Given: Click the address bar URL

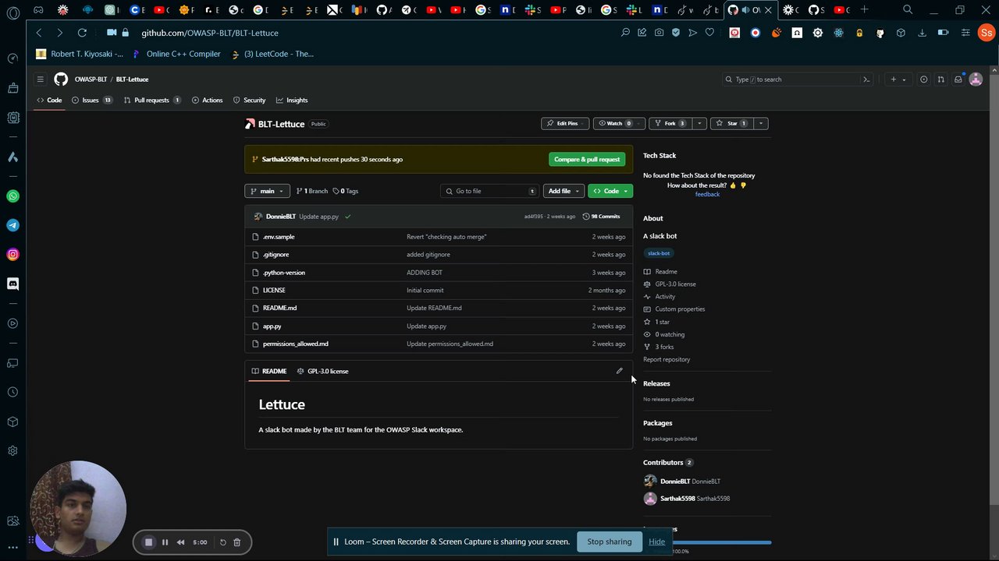Looking at the screenshot, I should pos(210,33).
